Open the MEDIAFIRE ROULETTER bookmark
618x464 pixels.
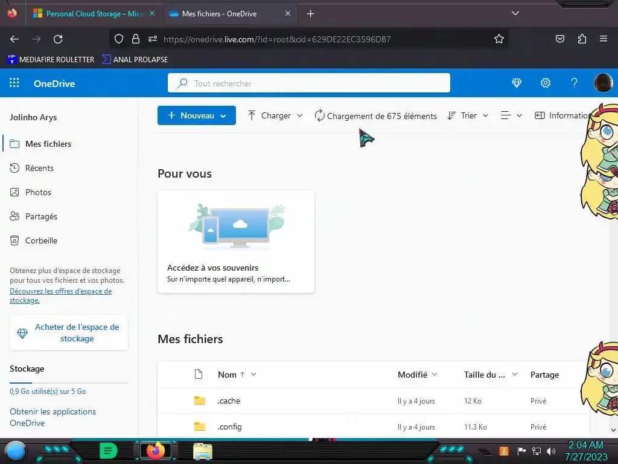51,60
